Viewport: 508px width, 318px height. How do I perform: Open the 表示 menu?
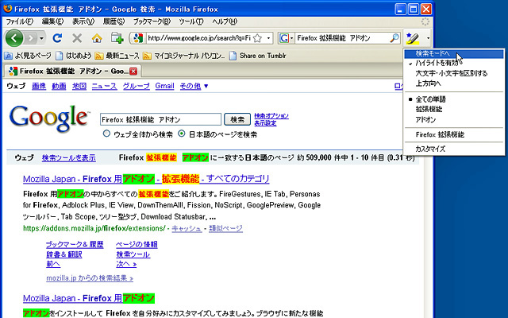click(83, 21)
